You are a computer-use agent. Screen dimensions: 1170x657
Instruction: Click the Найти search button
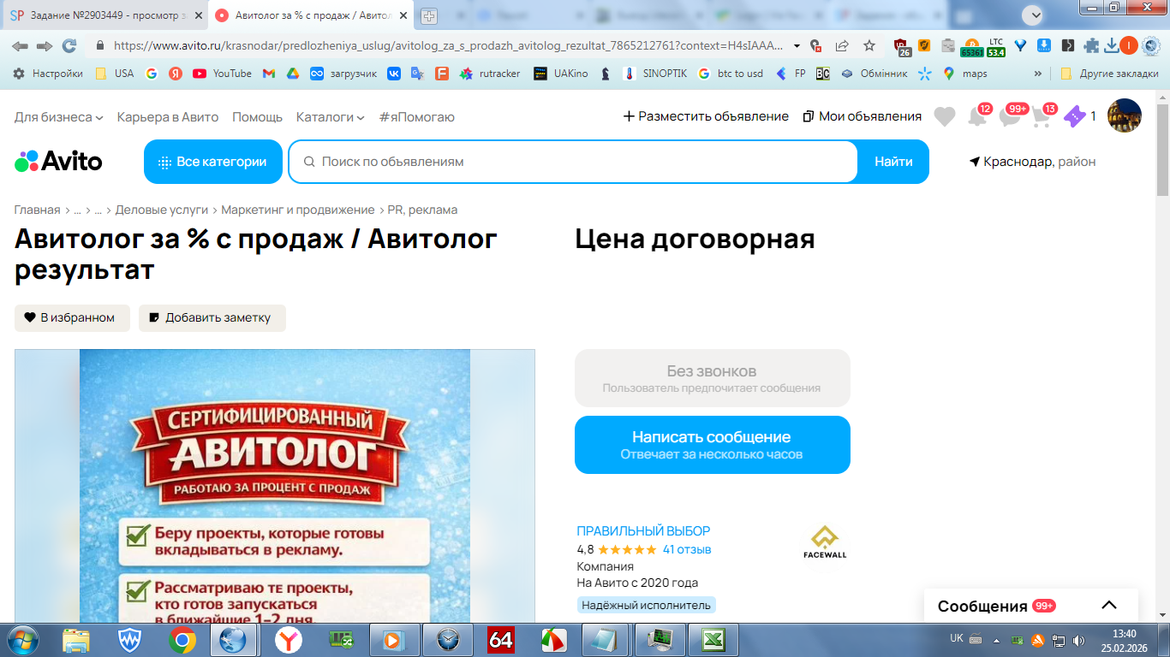tap(893, 162)
